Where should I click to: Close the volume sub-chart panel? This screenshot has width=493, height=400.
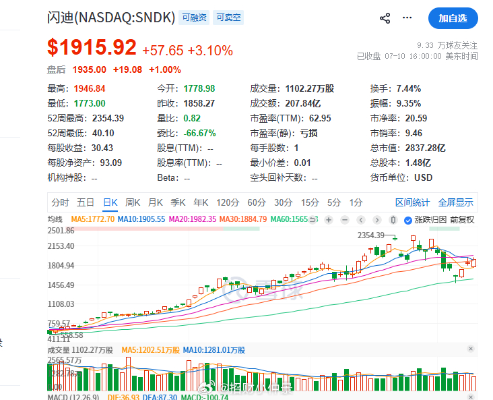[471, 349]
